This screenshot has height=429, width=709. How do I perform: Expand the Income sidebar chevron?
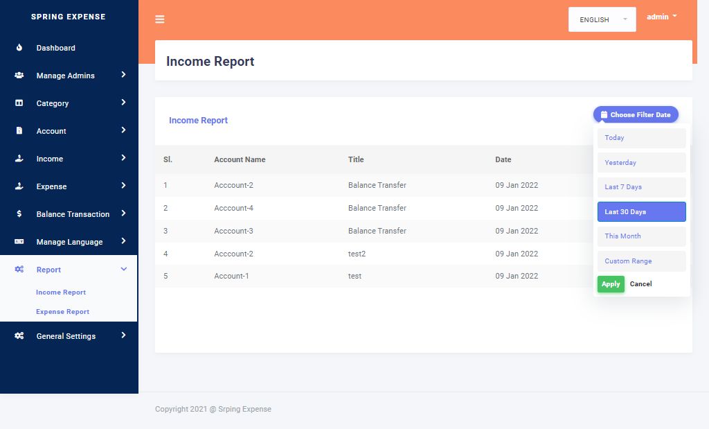[123, 158]
